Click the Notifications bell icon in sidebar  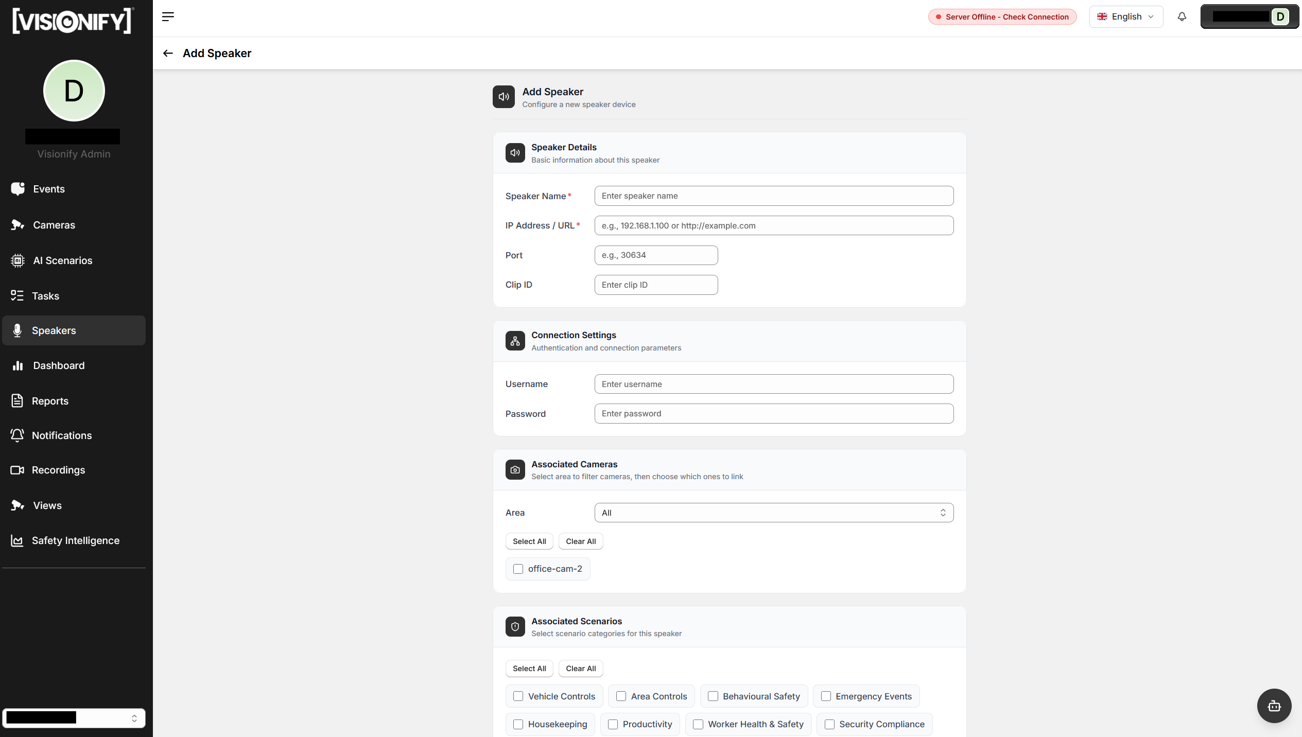(x=17, y=435)
